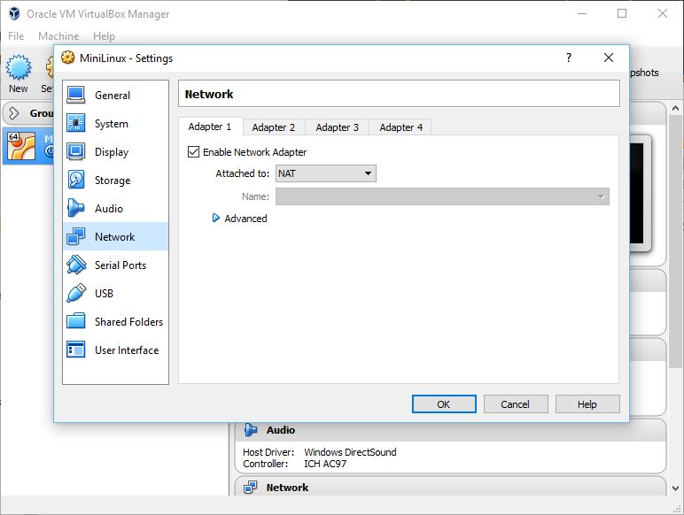Image resolution: width=684 pixels, height=515 pixels.
Task: Click the scroll up arrow in Manager details
Action: (x=675, y=108)
